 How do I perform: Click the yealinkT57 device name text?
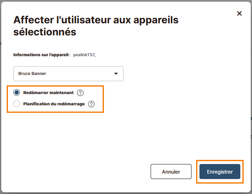click(x=84, y=55)
